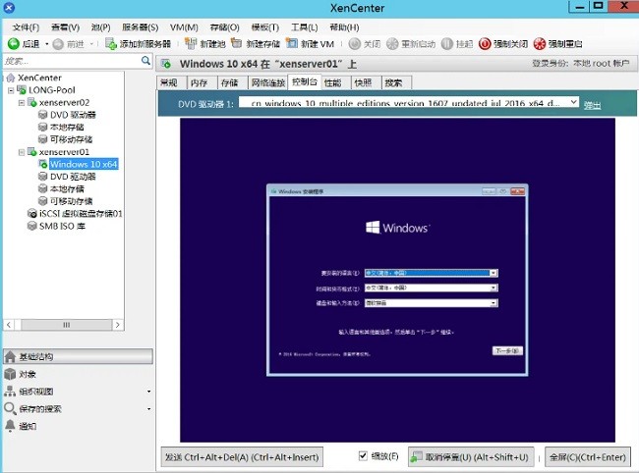Switch to the Storage tab
Screen dimensions: 639x473
229,83
